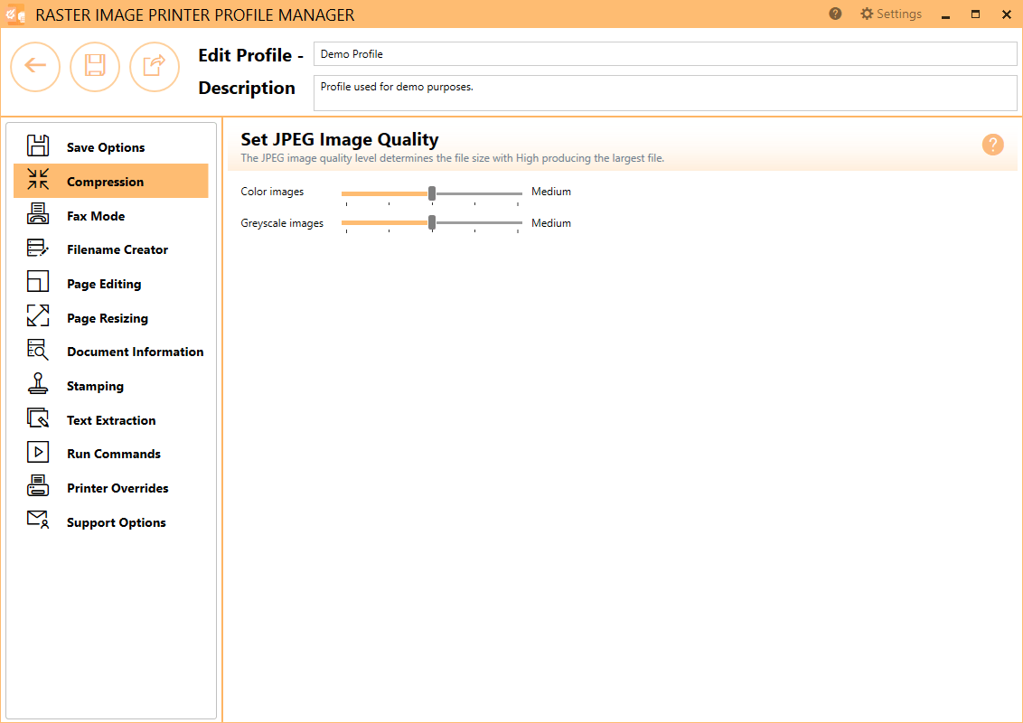Click the Greyscale images quality slider handle
The image size is (1023, 723).
click(x=432, y=223)
